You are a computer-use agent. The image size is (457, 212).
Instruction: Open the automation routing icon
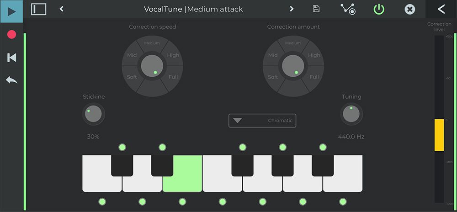pos(348,9)
